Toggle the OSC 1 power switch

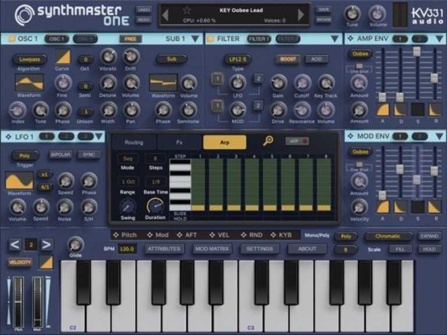(12, 39)
